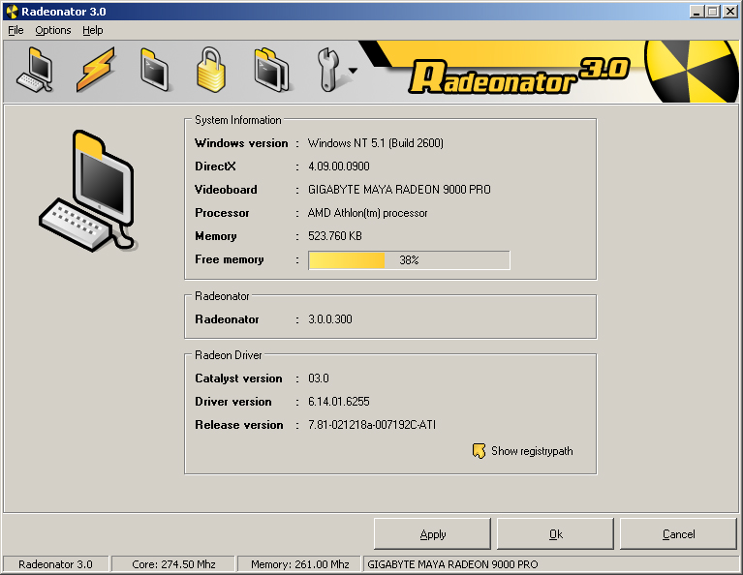
Task: Click status bar Memory: 261.00 Mhz
Action: click(x=300, y=564)
